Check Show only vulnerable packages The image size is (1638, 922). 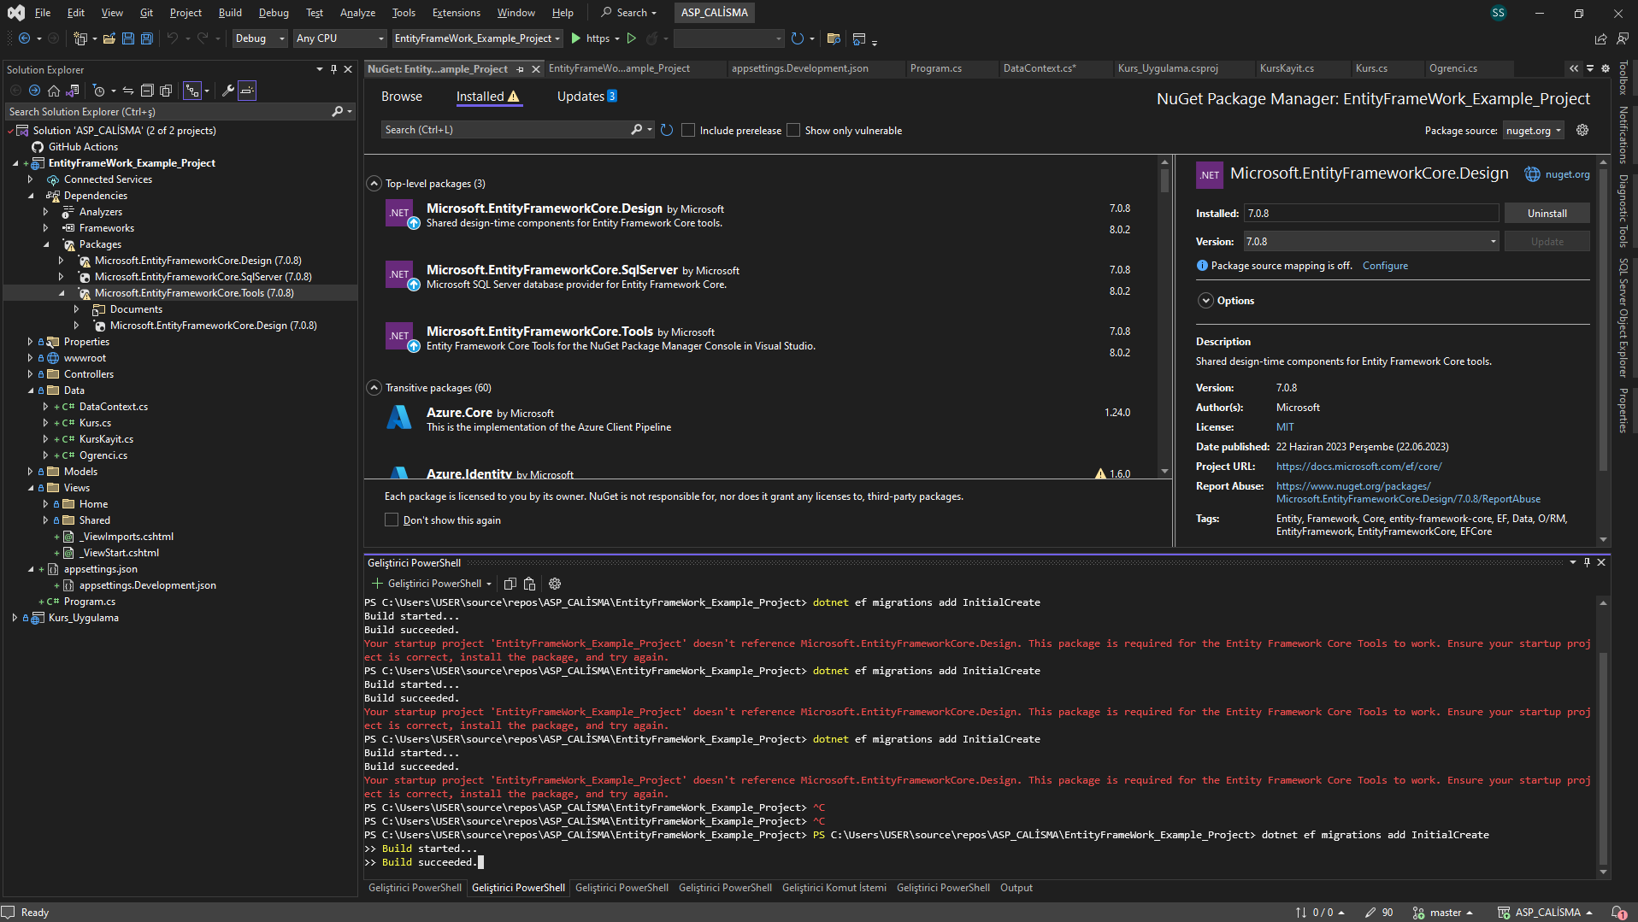pyautogui.click(x=793, y=130)
